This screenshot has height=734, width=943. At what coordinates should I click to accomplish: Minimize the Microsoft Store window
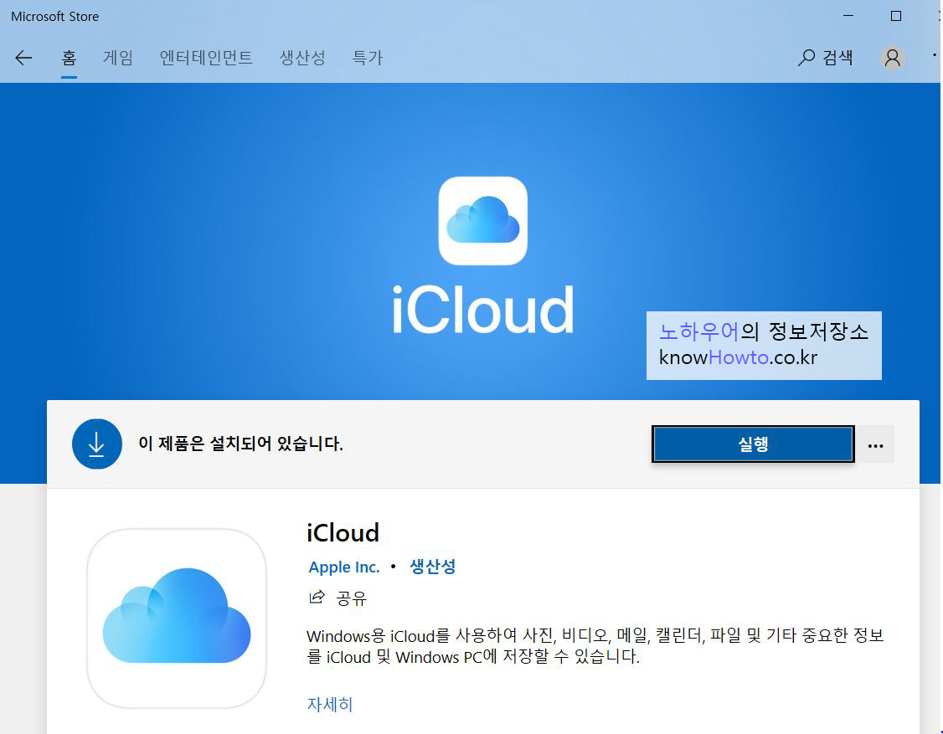[x=848, y=16]
